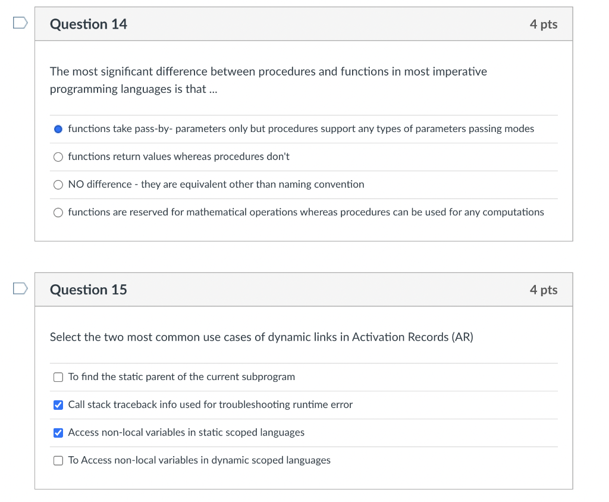Check the 'To find the static parent' checkbox
Screen dimensions: 609x502
tap(58, 377)
